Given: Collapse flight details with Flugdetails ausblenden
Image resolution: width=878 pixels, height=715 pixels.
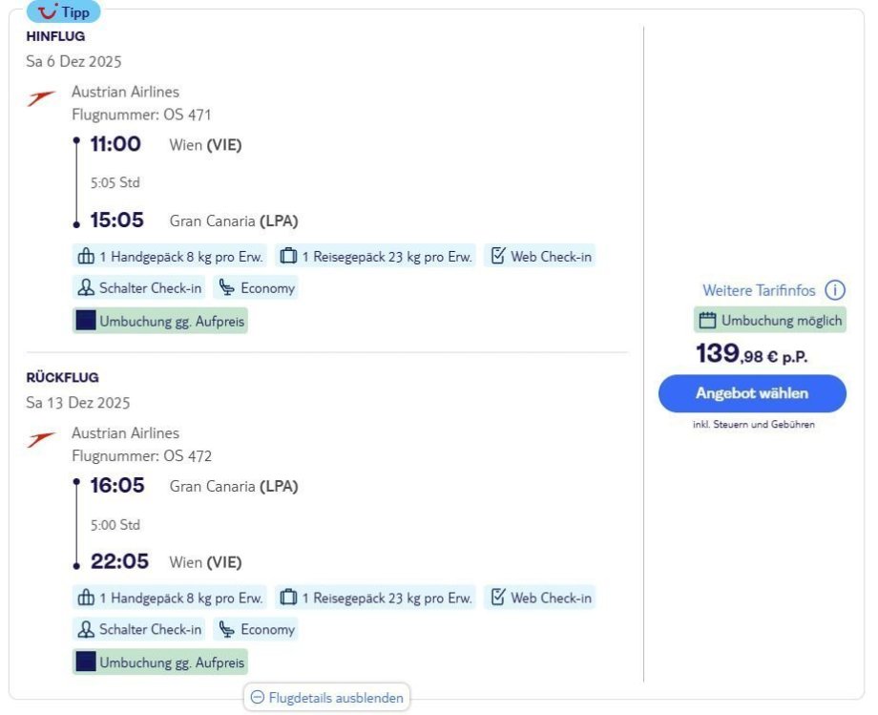Looking at the screenshot, I should (x=327, y=698).
